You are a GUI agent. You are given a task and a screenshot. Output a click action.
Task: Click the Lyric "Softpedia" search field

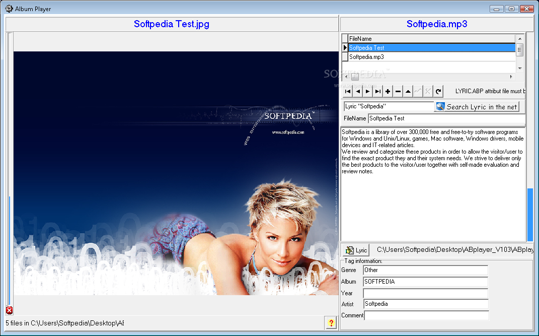point(389,106)
